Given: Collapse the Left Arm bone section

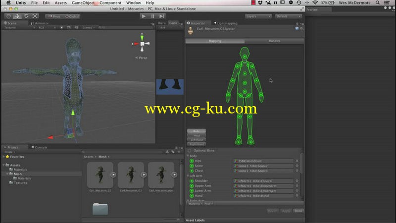Looking at the screenshot, I should tap(188, 176).
